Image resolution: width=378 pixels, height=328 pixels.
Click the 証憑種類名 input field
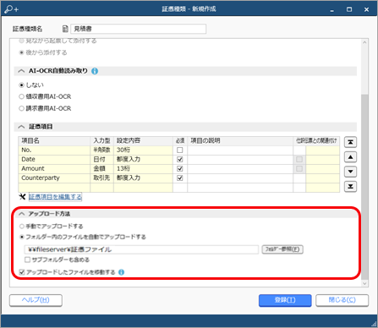tap(138, 29)
